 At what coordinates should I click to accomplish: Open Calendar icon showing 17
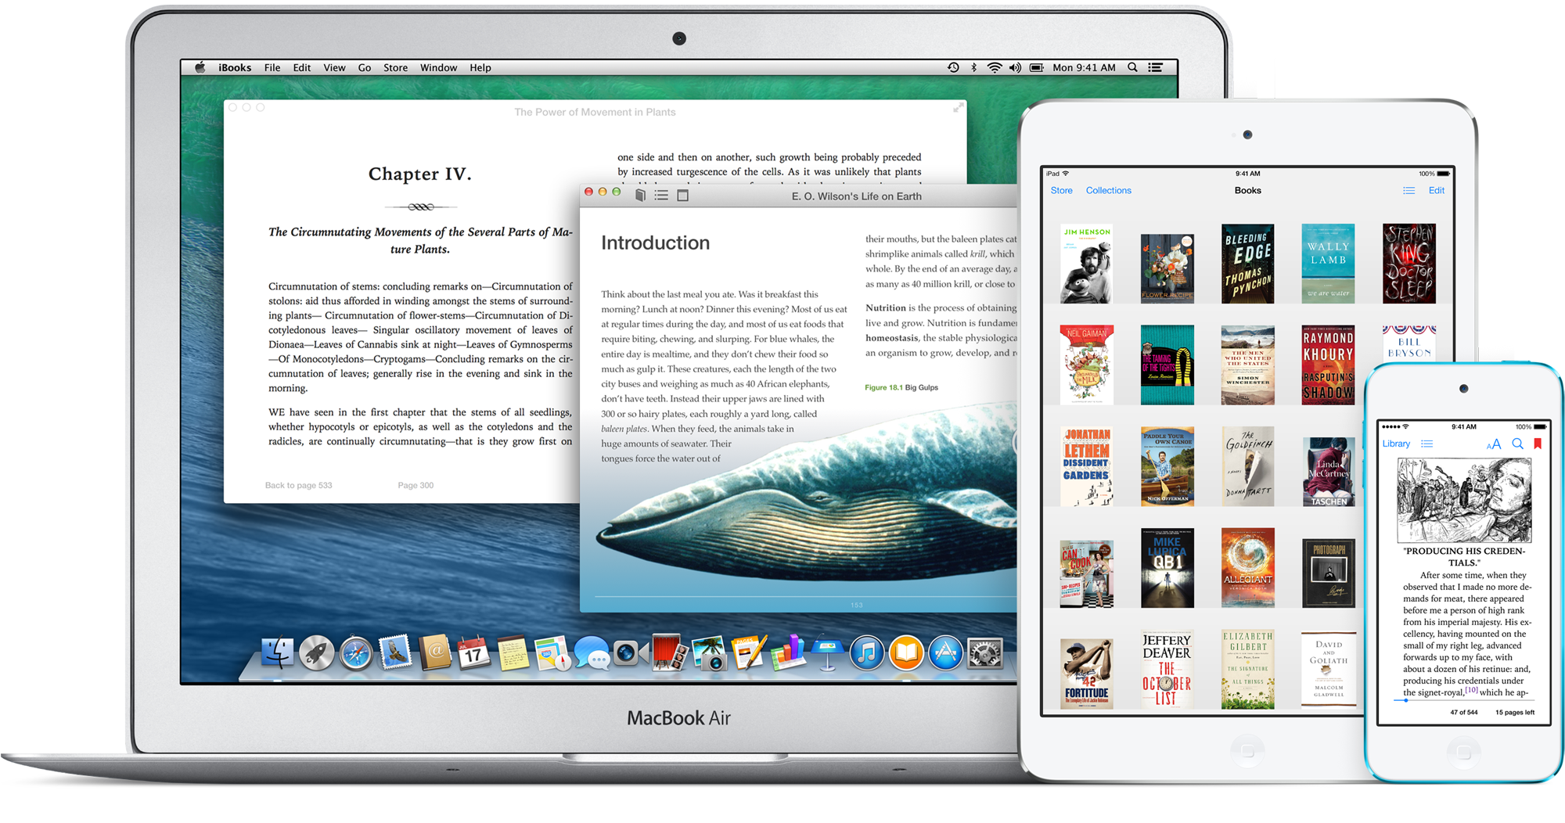tap(473, 653)
